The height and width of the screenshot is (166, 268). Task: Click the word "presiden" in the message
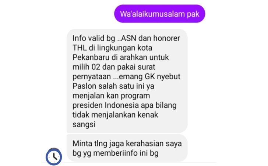click(x=88, y=105)
